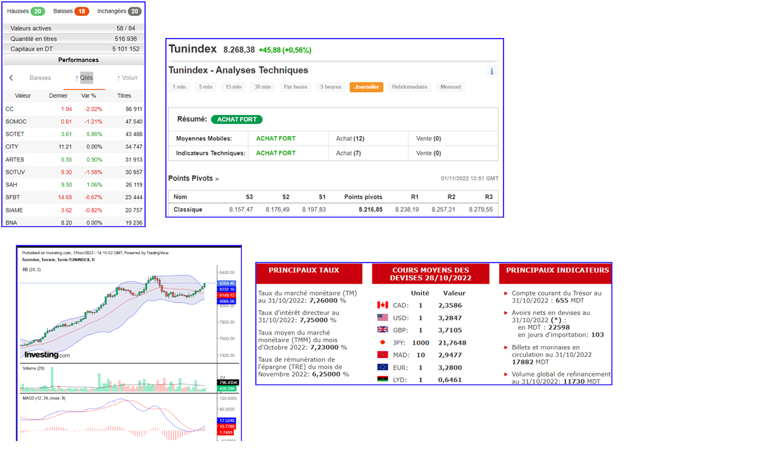Click the US flag icon for USD
This screenshot has height=472, width=760.
pyautogui.click(x=383, y=318)
